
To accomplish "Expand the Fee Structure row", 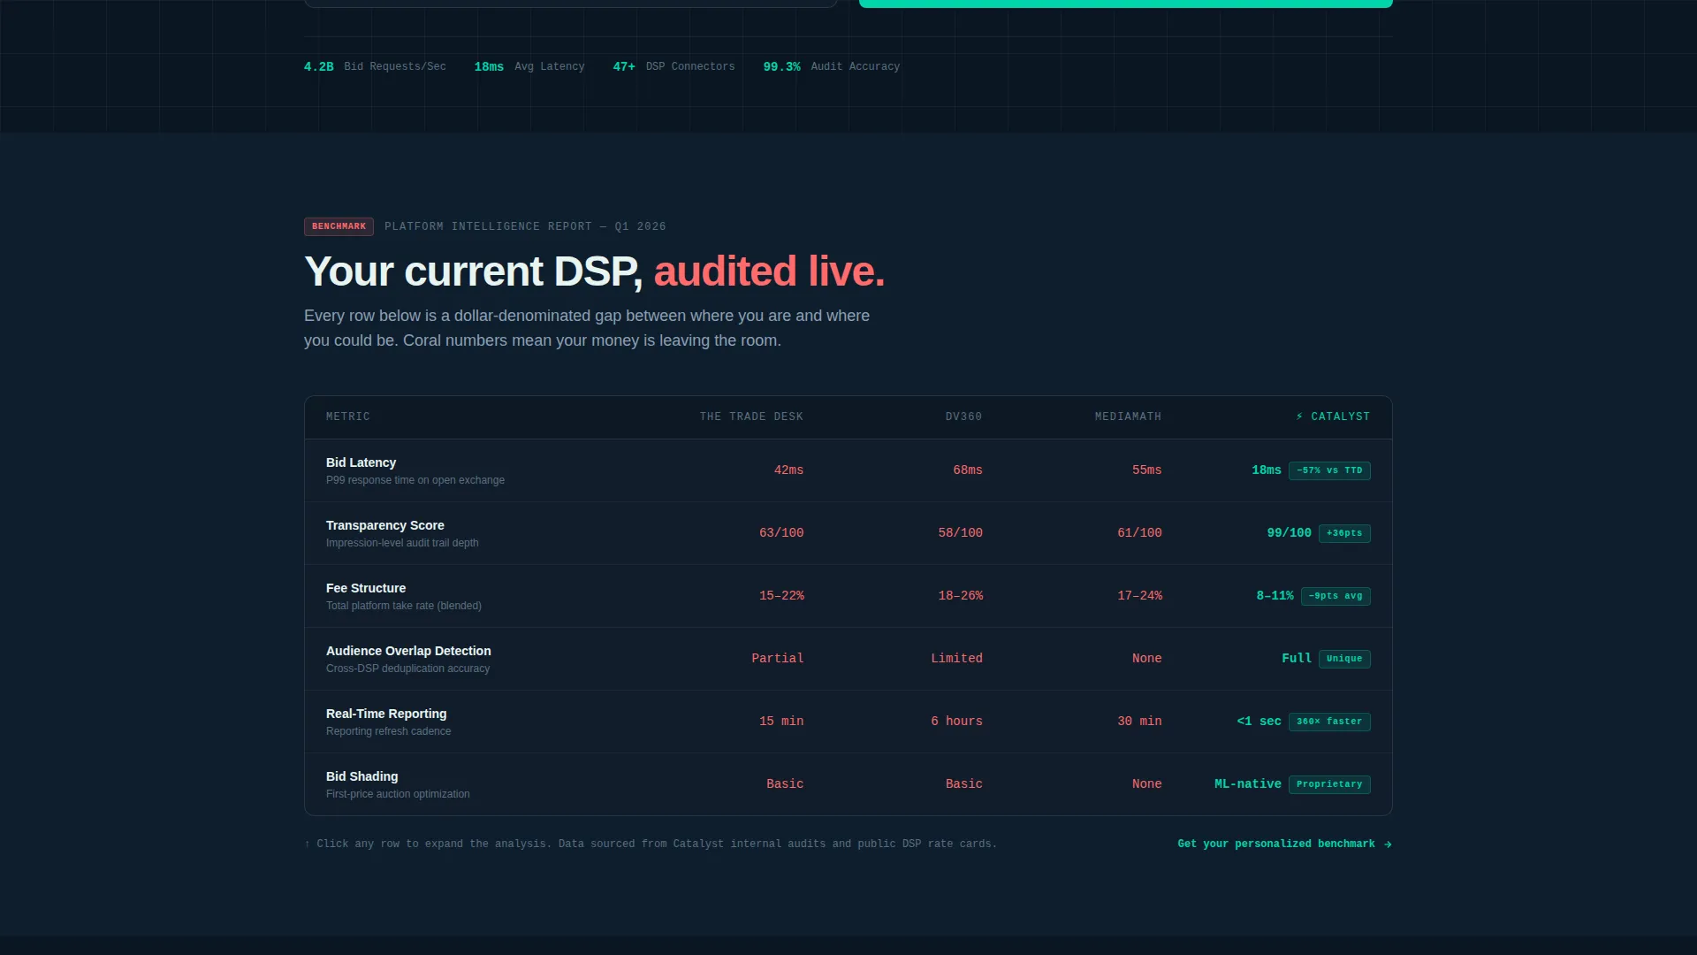I will [x=848, y=596].
